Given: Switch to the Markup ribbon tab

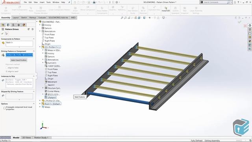Looking at the screenshot, I should click(32, 17).
